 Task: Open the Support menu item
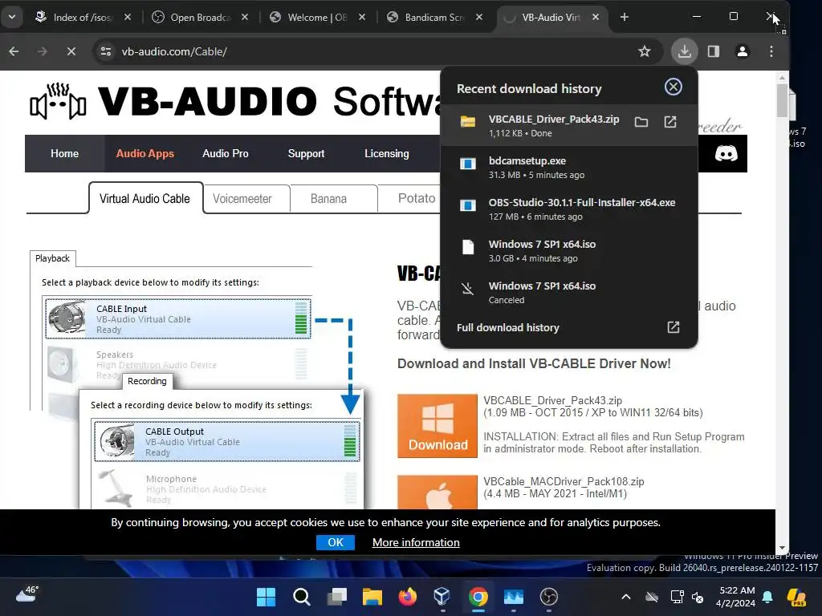point(306,153)
